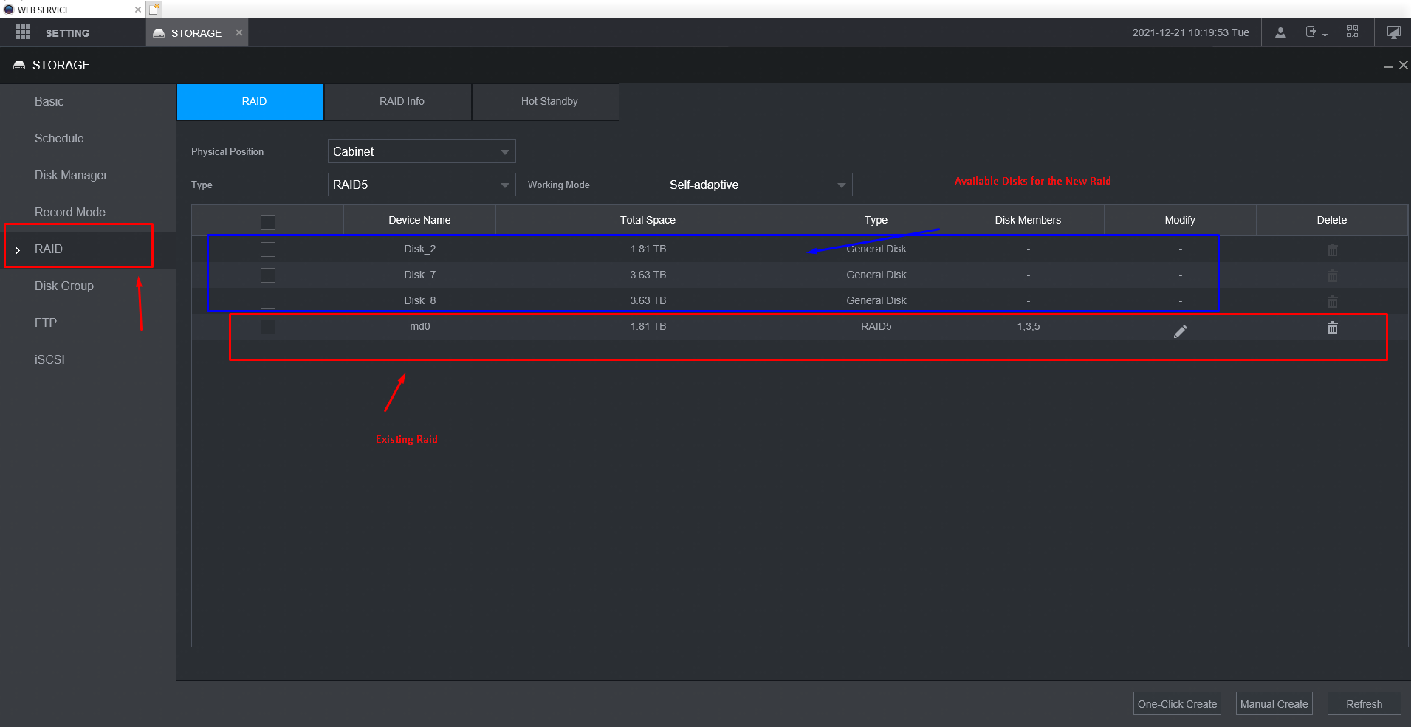Check the Disk_2 checkbox
Viewport: 1411px width, 727px height.
[x=268, y=249]
